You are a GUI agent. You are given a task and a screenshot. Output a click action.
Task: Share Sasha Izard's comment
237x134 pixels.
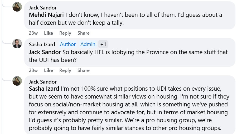83,70
